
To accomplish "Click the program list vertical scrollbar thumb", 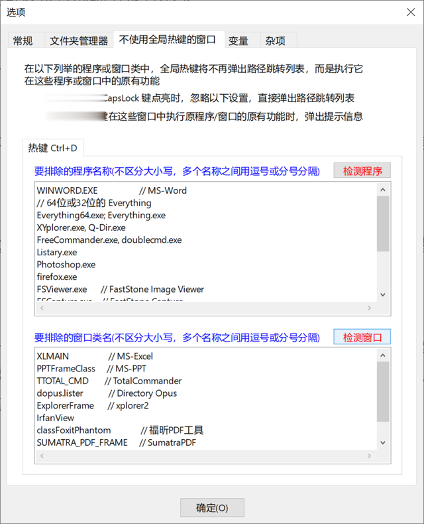I will (383, 224).
